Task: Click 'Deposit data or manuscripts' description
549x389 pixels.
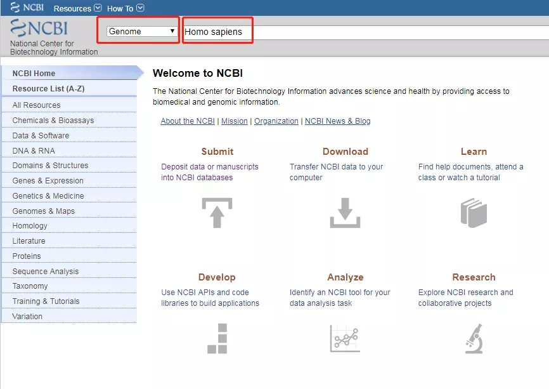Action: tap(210, 172)
